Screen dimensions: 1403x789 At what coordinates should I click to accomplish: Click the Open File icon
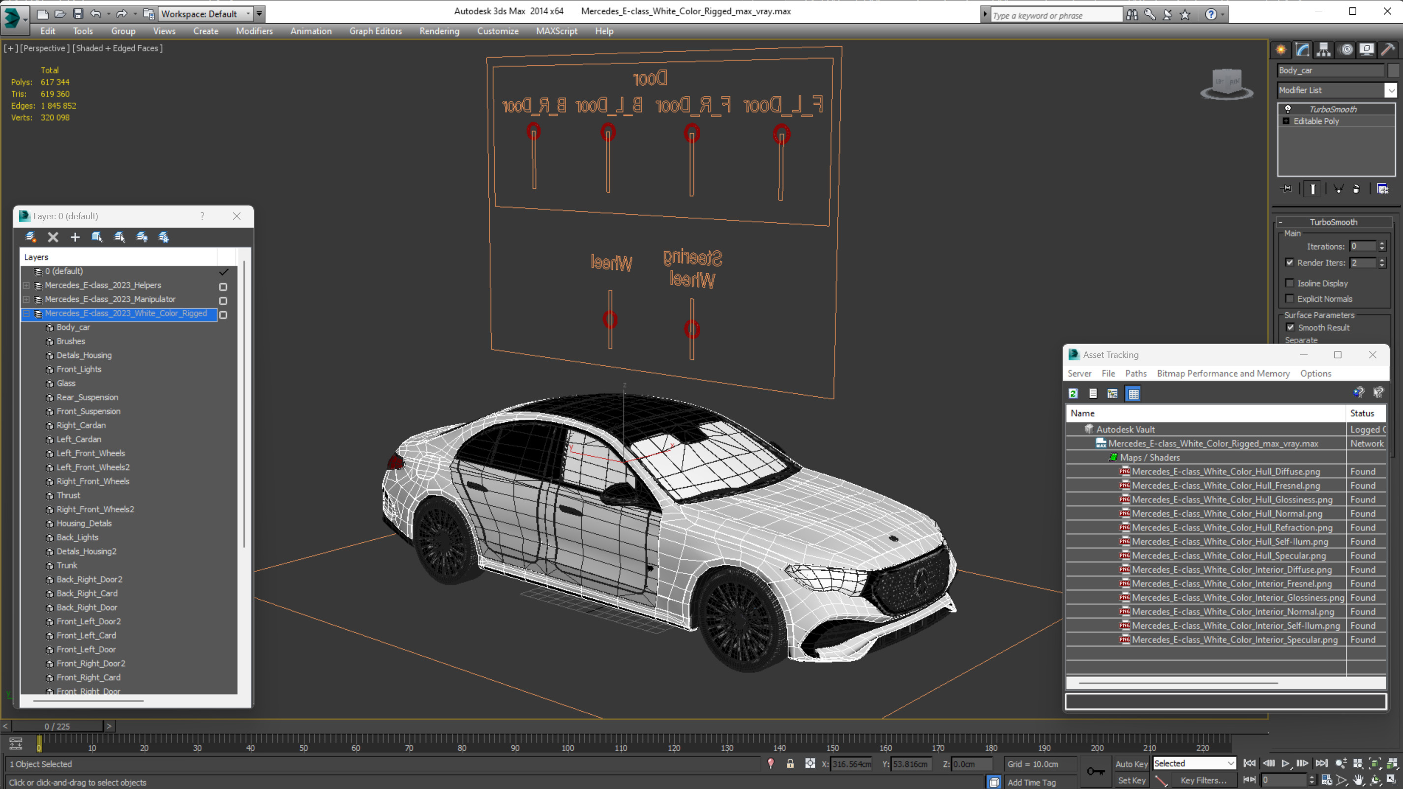tap(60, 14)
